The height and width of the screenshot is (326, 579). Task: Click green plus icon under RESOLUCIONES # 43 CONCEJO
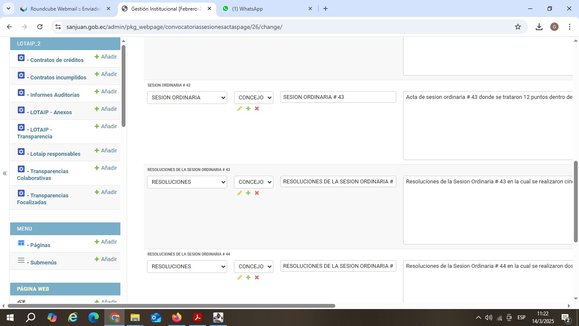coord(248,193)
